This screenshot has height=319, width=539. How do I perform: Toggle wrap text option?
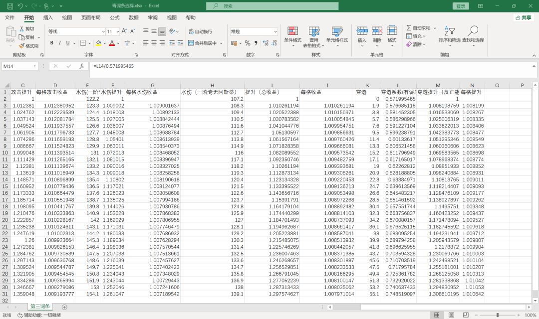201,31
